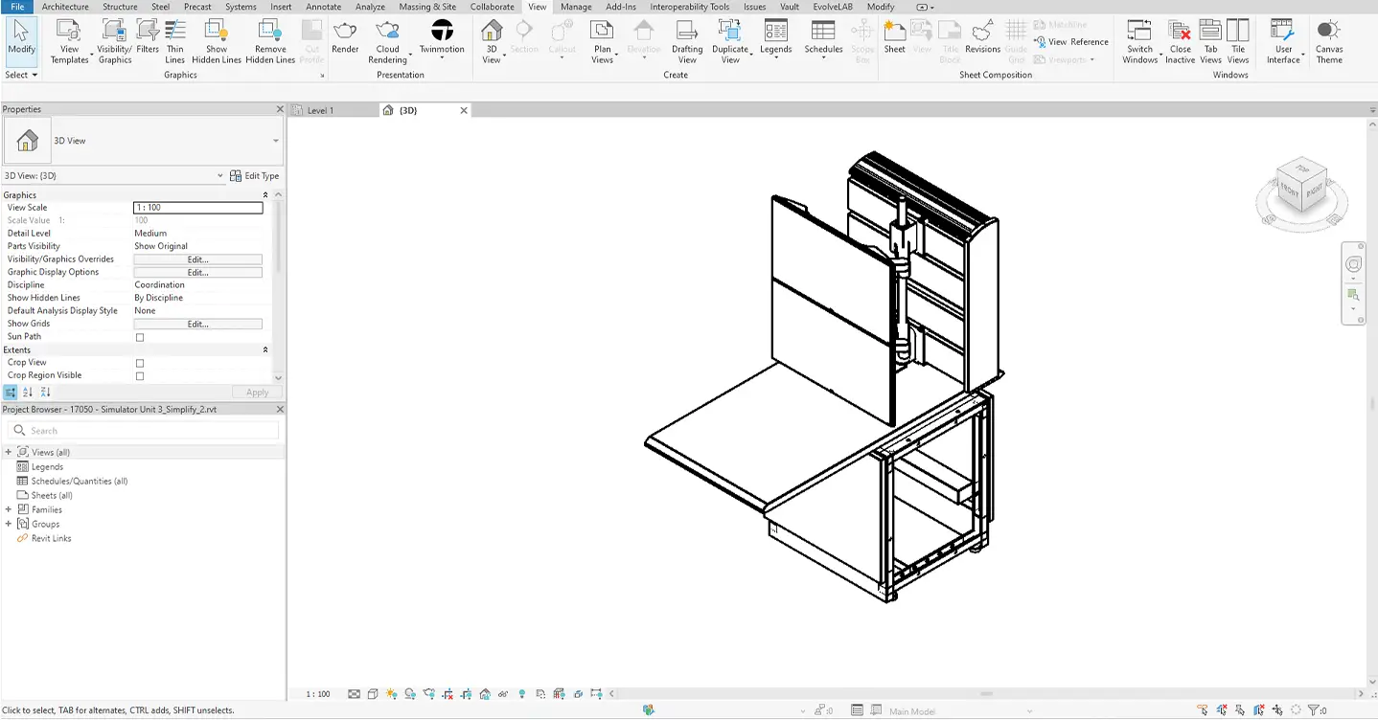Click the Edit Type button
The image size is (1378, 720).
coord(254,175)
